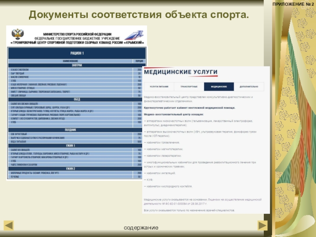Image resolution: width=316 pixels, height=237 pixels.
Task: Click the 'НАИМЕНОВАНИЕ' column header
Action: [x=70, y=61]
